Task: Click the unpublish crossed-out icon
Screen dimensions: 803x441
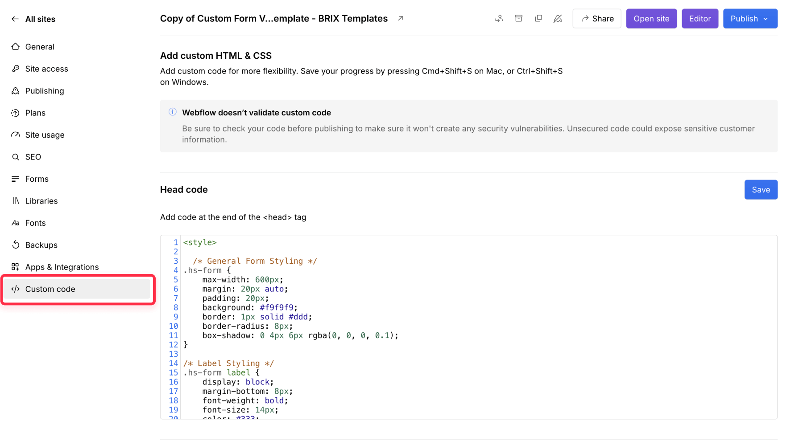Action: click(558, 19)
